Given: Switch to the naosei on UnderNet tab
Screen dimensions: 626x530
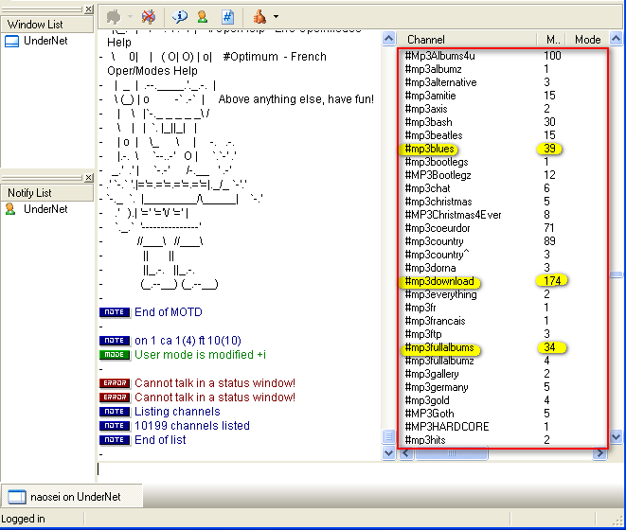Looking at the screenshot, I should (72, 497).
